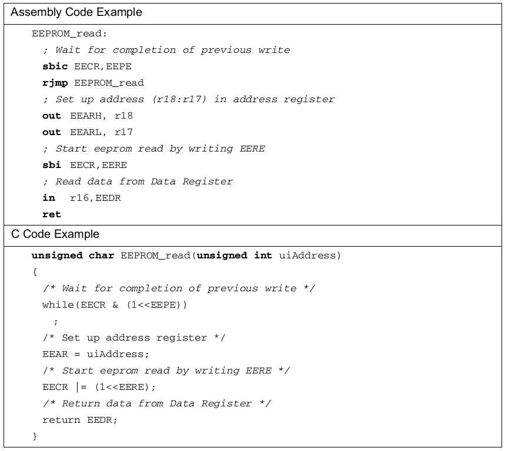Image resolution: width=505 pixels, height=451 pixels.
Task: Click the assembly comment about previous write completion
Action: 166,50
